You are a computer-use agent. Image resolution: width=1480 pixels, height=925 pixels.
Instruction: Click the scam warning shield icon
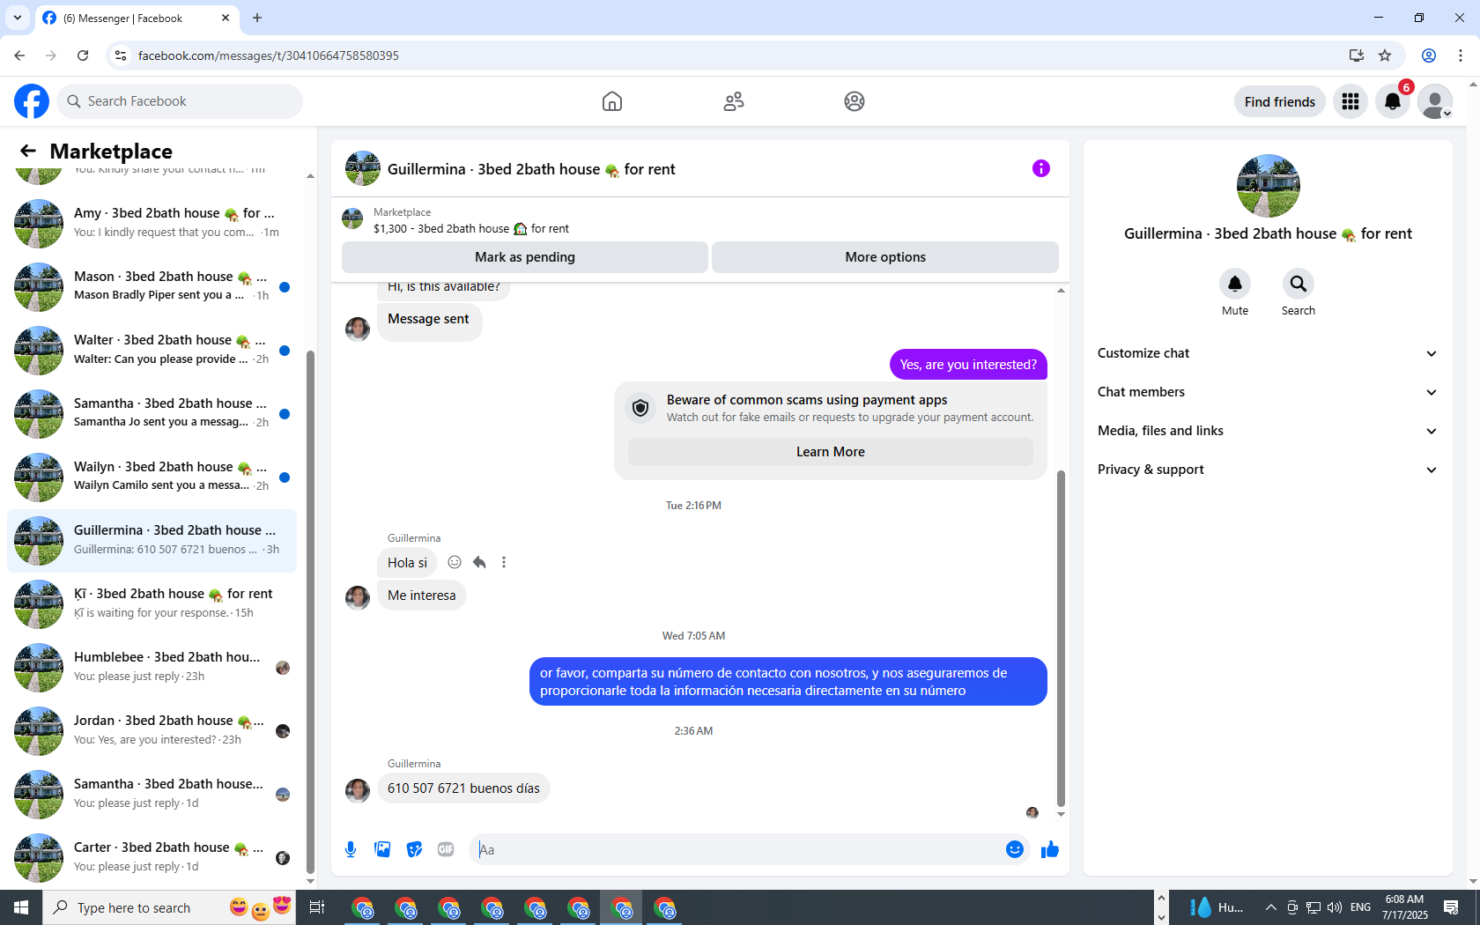640,408
